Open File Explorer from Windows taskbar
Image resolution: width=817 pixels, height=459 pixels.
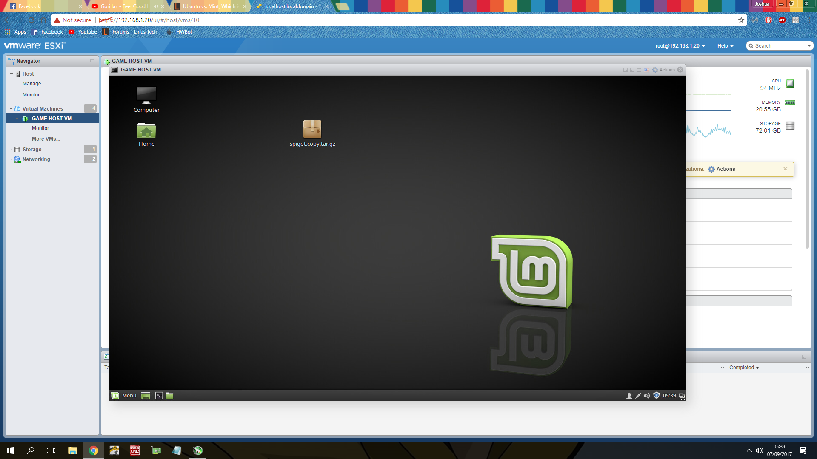tap(73, 450)
